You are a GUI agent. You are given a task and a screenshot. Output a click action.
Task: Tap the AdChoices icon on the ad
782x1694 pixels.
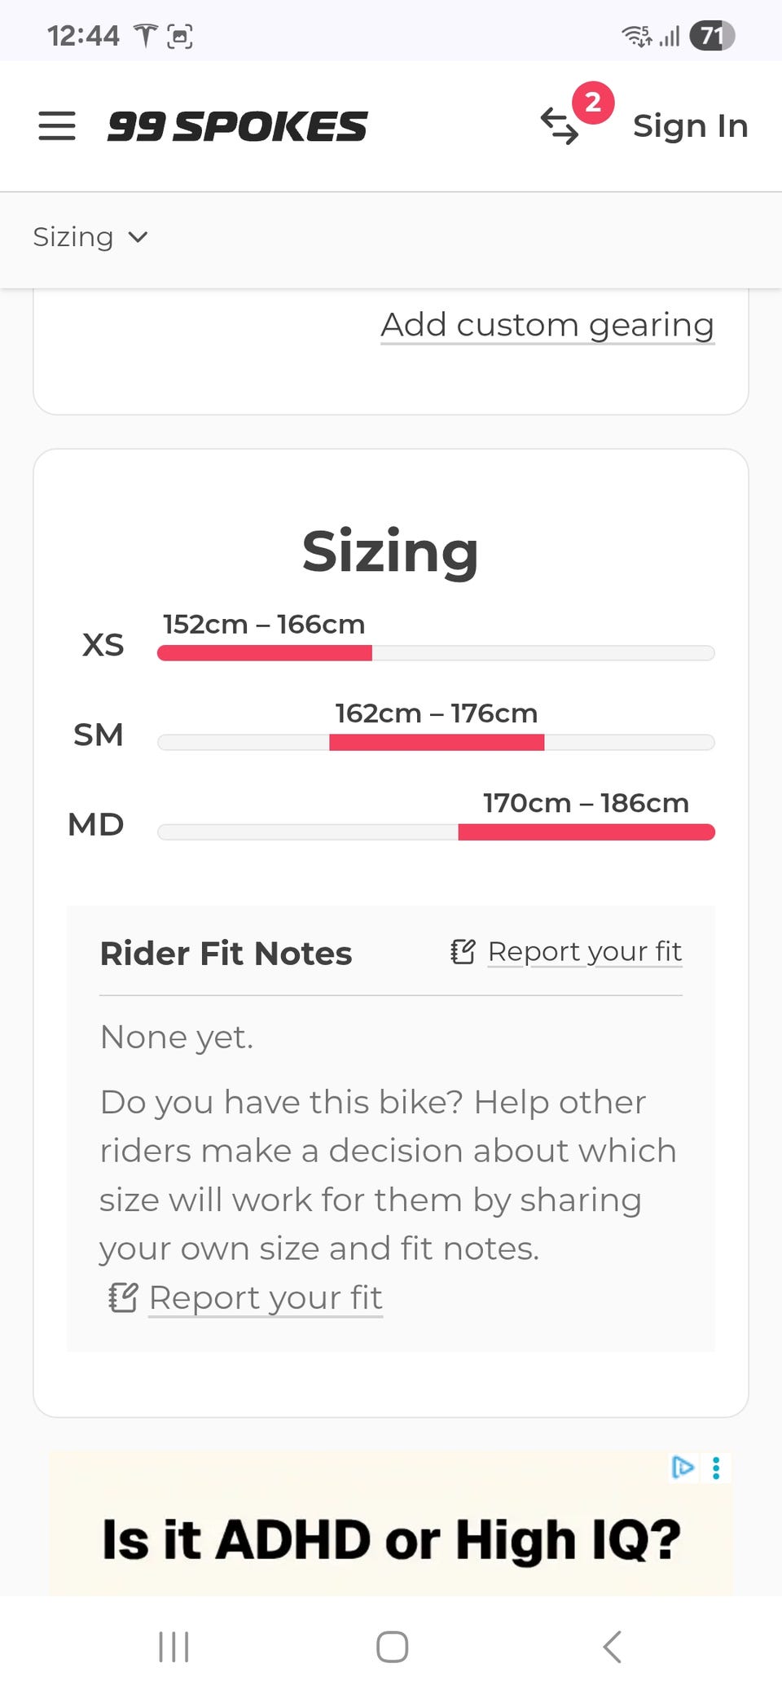pos(683,1467)
